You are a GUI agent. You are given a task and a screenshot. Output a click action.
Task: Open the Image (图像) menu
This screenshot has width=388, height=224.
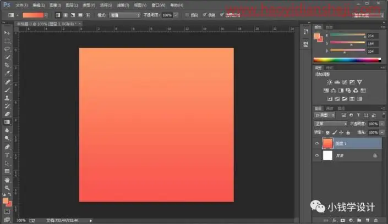(55, 5)
